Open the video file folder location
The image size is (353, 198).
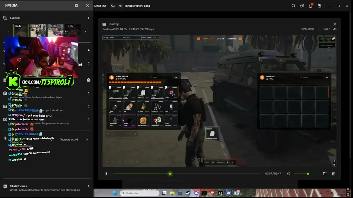pyautogui.click(x=325, y=174)
